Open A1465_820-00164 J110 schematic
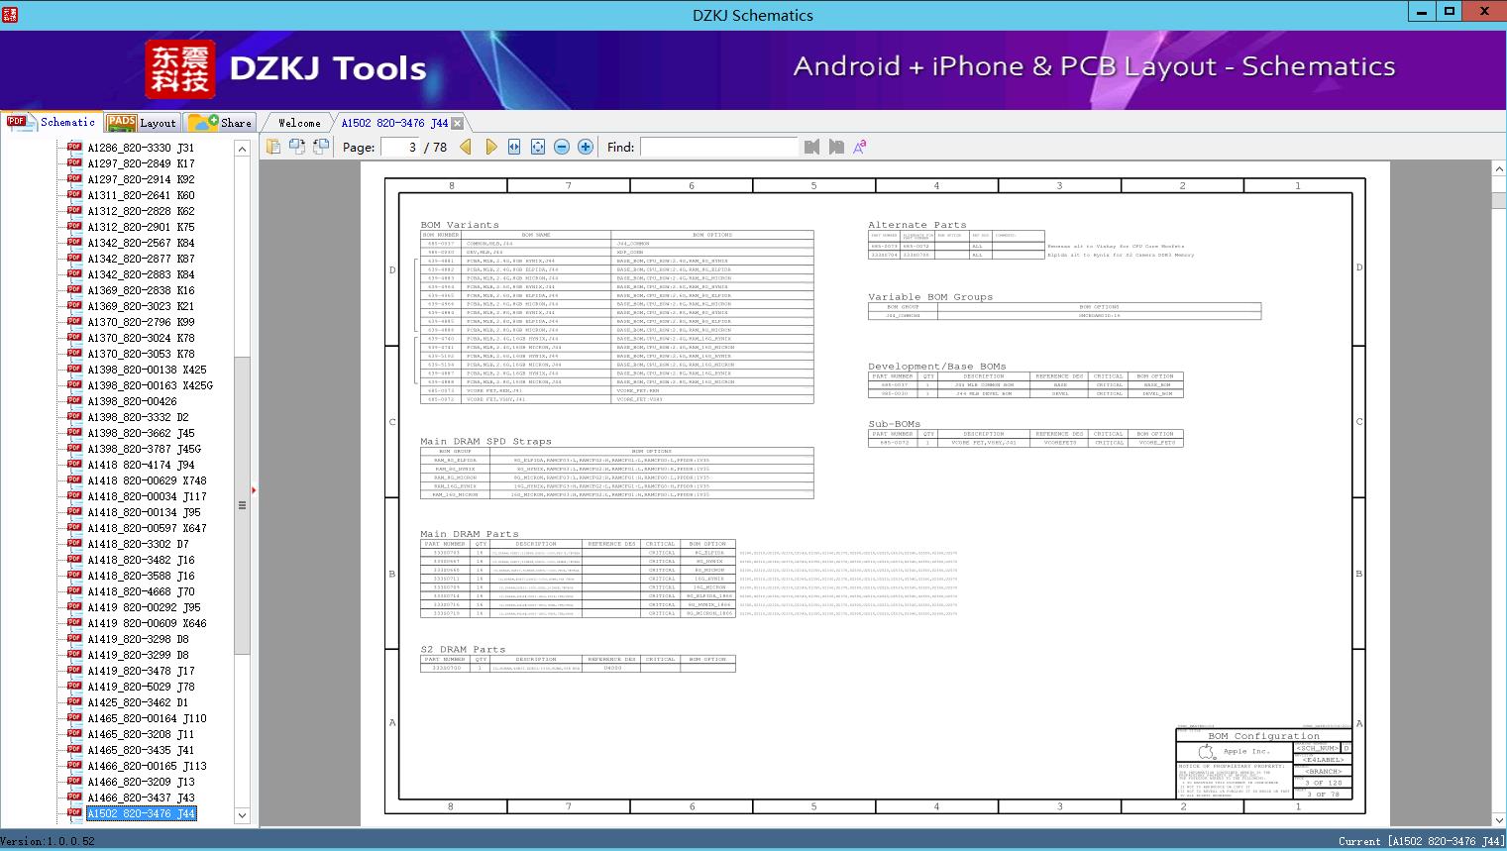The width and height of the screenshot is (1507, 851). point(147,718)
